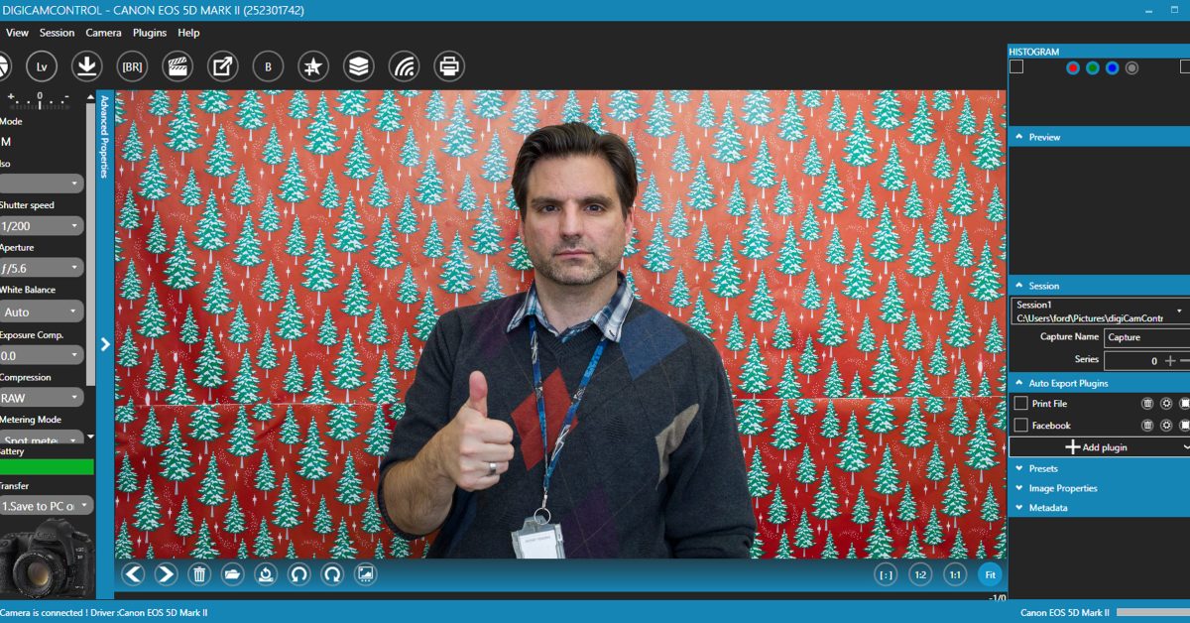Open the print icon in top toolbar
This screenshot has height=623, width=1190.
point(449,66)
